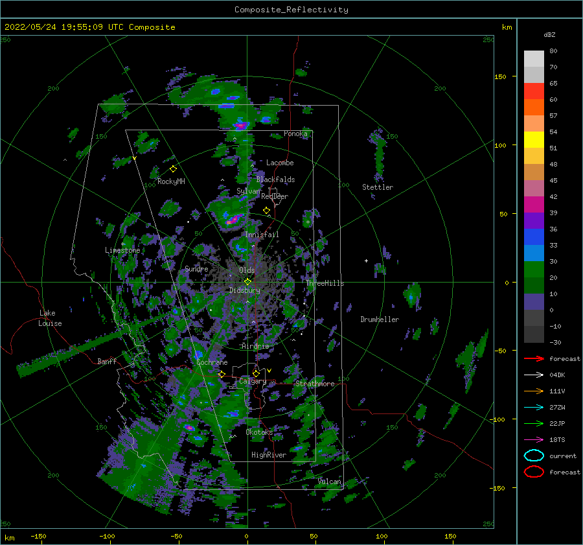Click the Ponoka town label

[x=295, y=133]
